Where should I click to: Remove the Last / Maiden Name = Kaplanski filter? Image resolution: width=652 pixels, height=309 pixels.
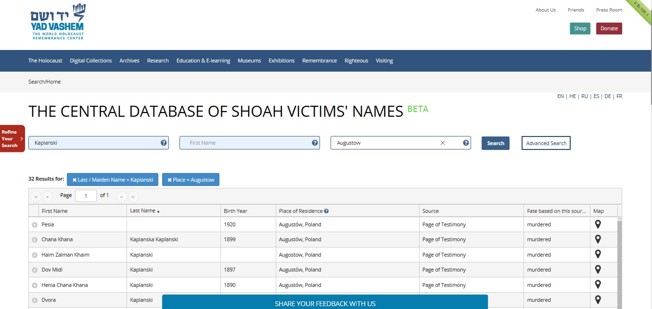click(x=75, y=180)
